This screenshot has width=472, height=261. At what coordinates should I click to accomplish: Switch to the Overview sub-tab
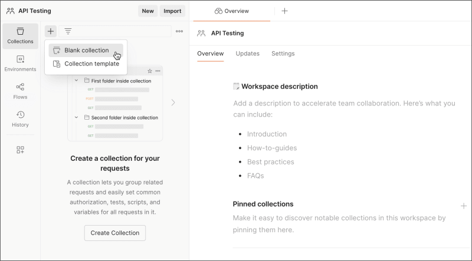[211, 54]
